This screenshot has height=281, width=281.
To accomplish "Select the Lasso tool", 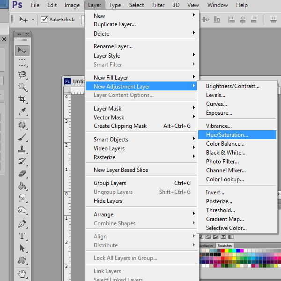I will [x=22, y=75].
